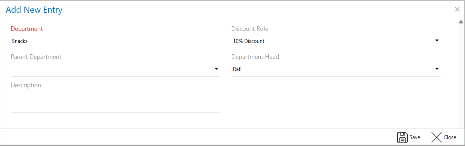Click the scrollbar up arrow icon
The width and height of the screenshot is (465, 146).
(x=461, y=22)
